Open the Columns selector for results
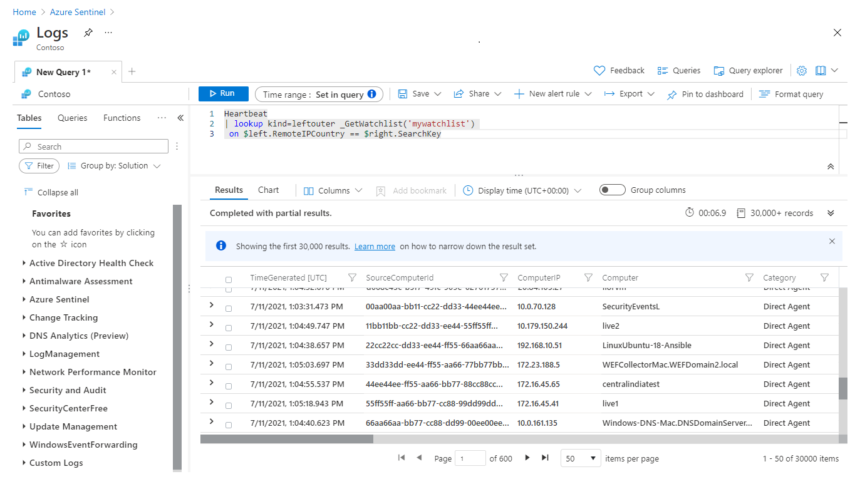 click(332, 190)
